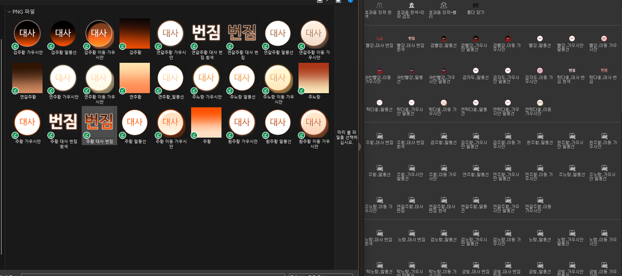Select the 검주황 말풍선 PNG thumbnail
Viewport: 622px width, 276px height.
pyautogui.click(x=63, y=34)
